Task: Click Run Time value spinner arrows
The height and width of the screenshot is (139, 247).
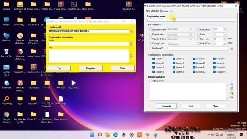Action: (x=225, y=39)
